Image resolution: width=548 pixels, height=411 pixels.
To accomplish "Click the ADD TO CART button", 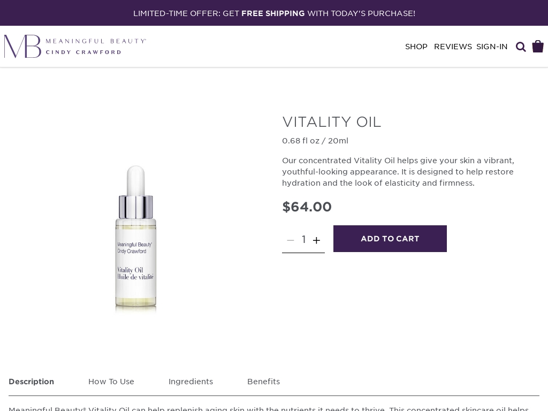I will coord(390,239).
